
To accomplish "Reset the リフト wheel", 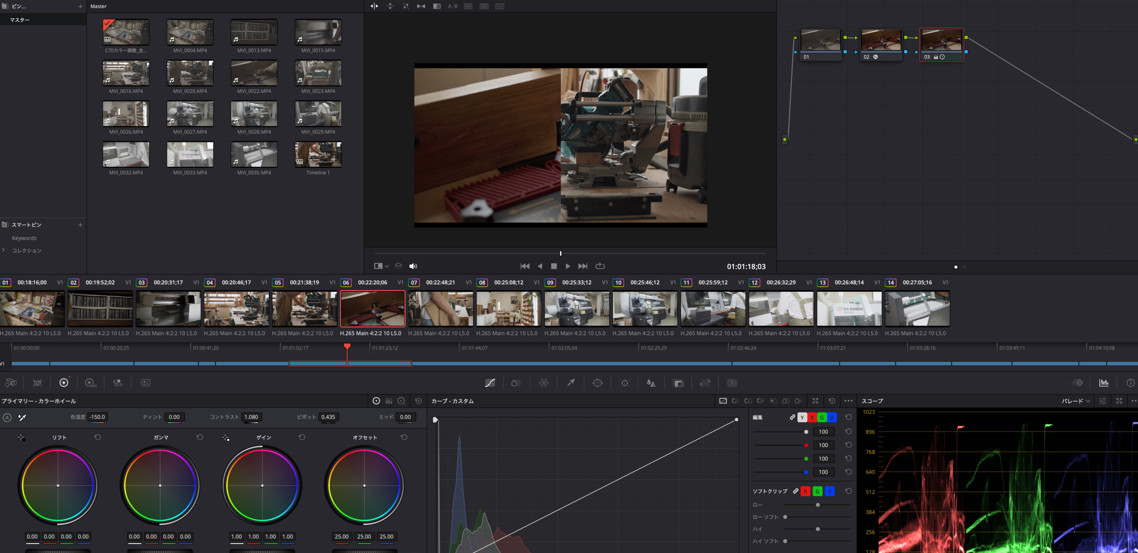I will pos(98,438).
